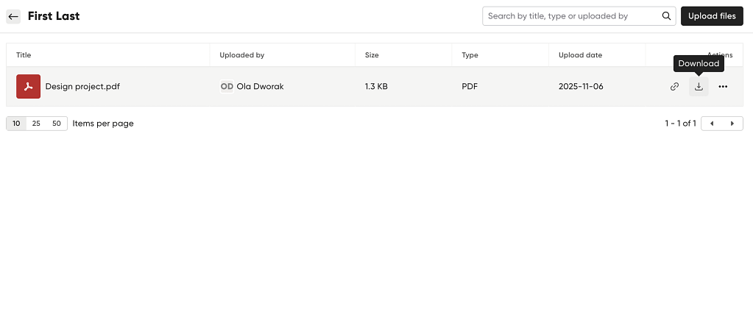
Task: Go to the previous page arrow
Action: [x=712, y=124]
